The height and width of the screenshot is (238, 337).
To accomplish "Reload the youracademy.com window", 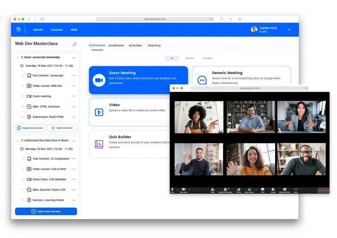I will pos(306,88).
